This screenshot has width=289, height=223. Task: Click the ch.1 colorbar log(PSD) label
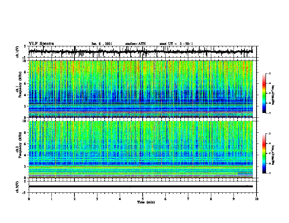coord(273,95)
